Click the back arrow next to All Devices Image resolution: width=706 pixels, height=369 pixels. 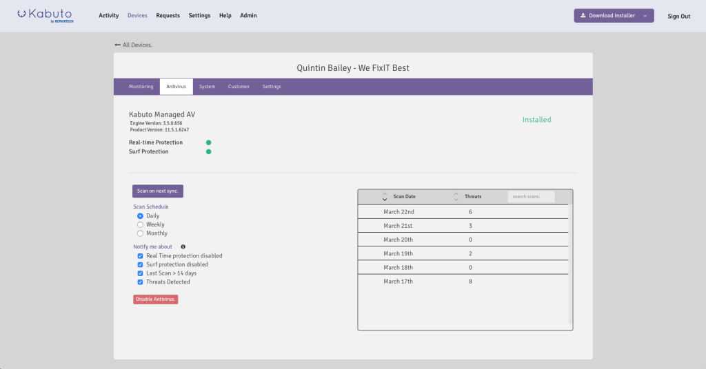[x=117, y=45]
